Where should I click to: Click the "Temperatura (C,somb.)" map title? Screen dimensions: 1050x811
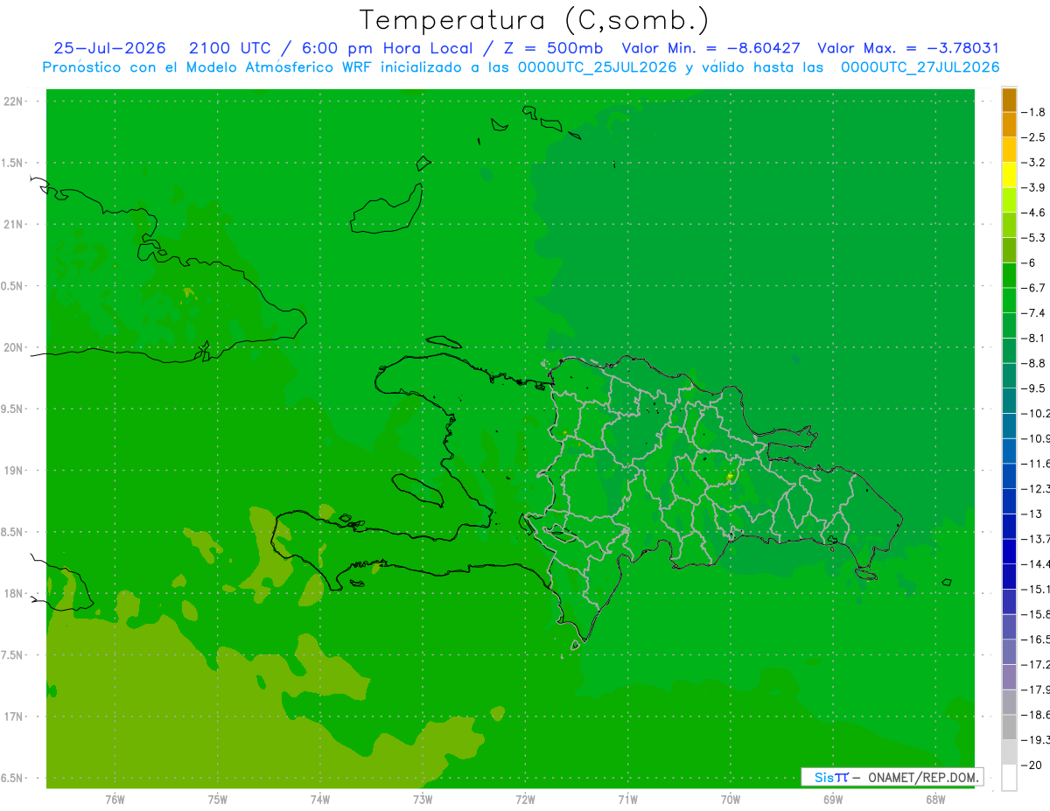(535, 20)
